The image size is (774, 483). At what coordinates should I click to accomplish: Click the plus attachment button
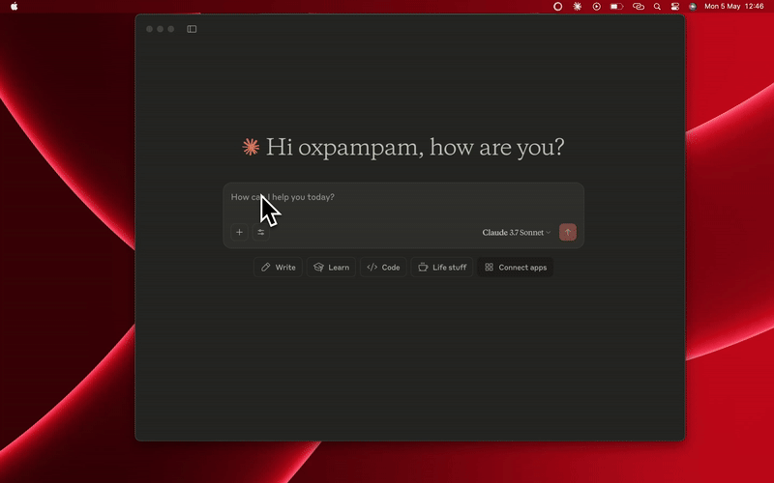point(240,232)
